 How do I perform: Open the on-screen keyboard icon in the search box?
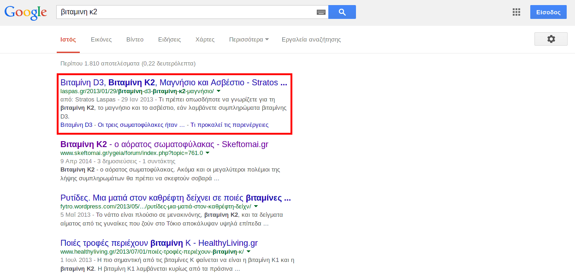(x=321, y=12)
